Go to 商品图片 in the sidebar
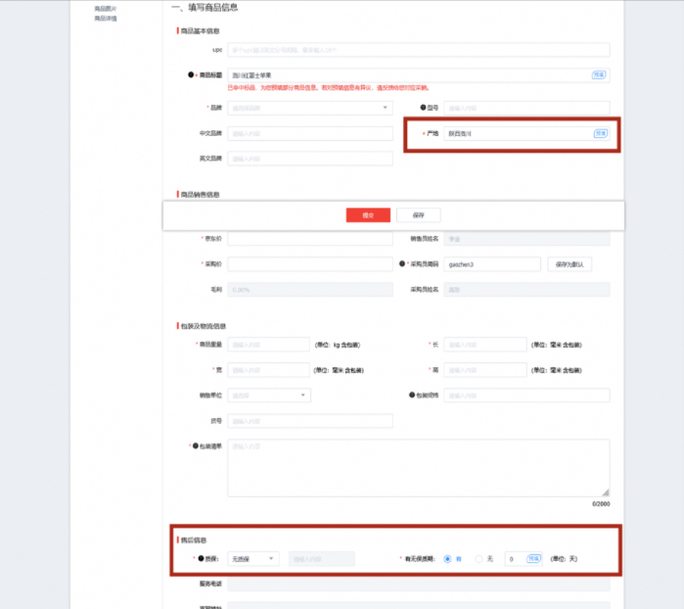Viewport: 684px width, 609px height. (x=105, y=9)
